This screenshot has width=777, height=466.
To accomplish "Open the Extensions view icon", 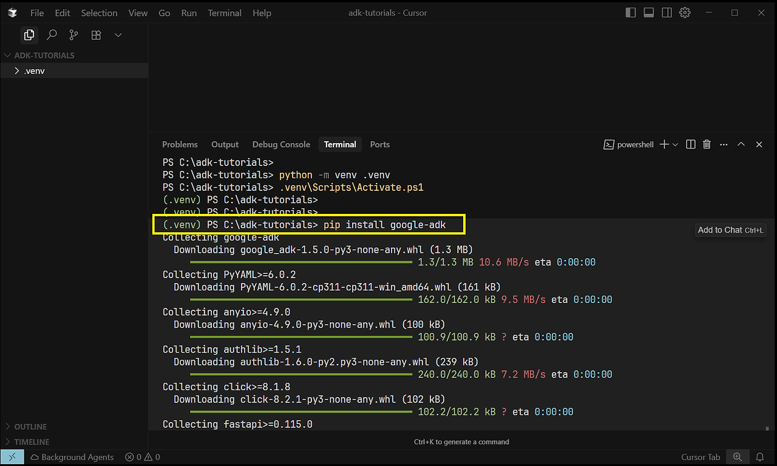I will point(96,35).
